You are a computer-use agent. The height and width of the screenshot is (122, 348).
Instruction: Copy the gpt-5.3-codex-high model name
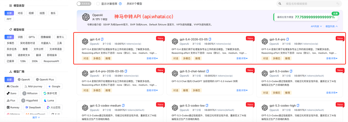(x=298, y=105)
